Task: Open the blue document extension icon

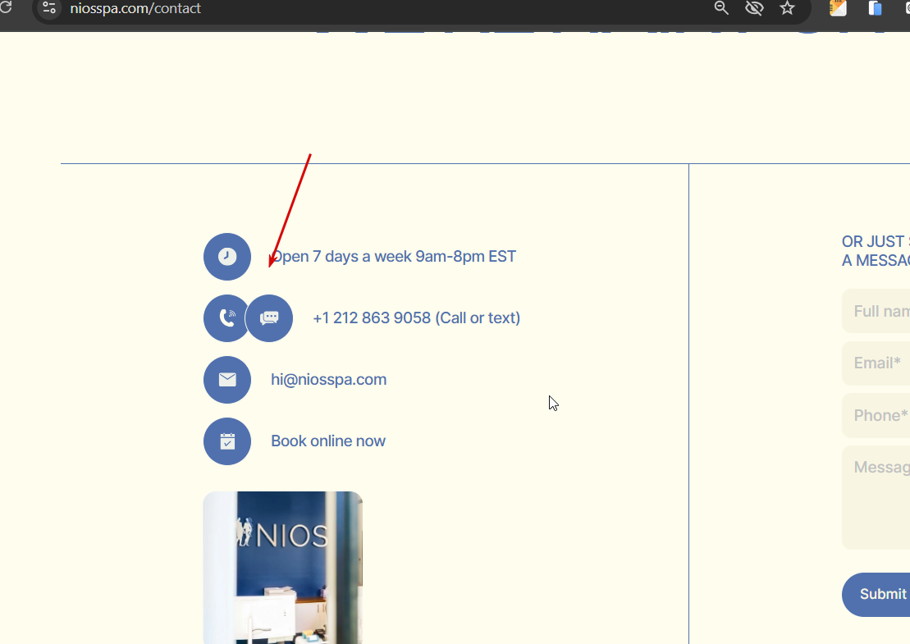Action: coord(876,8)
